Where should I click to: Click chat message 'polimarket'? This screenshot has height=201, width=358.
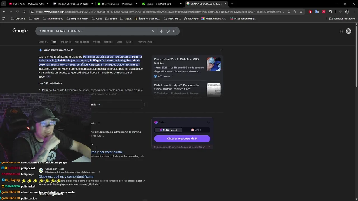pyautogui.click(x=28, y=186)
